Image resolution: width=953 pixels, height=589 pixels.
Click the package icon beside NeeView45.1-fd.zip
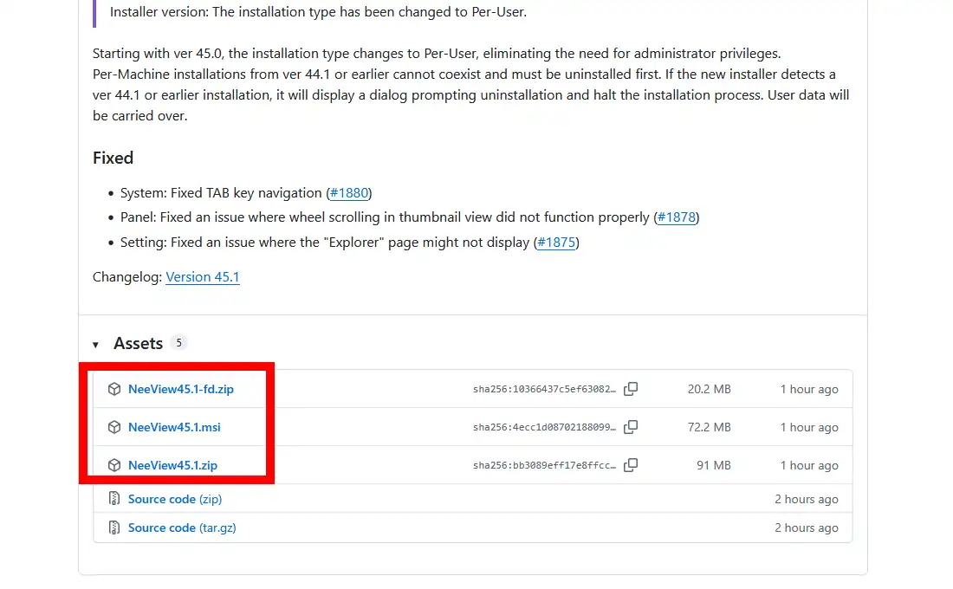(113, 390)
